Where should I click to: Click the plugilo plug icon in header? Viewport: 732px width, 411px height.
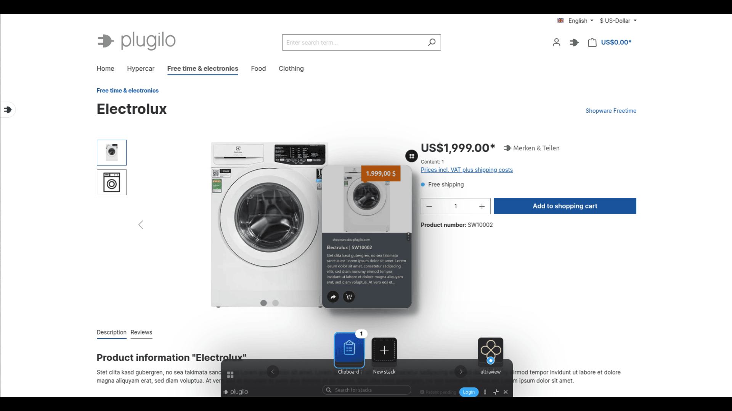coord(574,43)
